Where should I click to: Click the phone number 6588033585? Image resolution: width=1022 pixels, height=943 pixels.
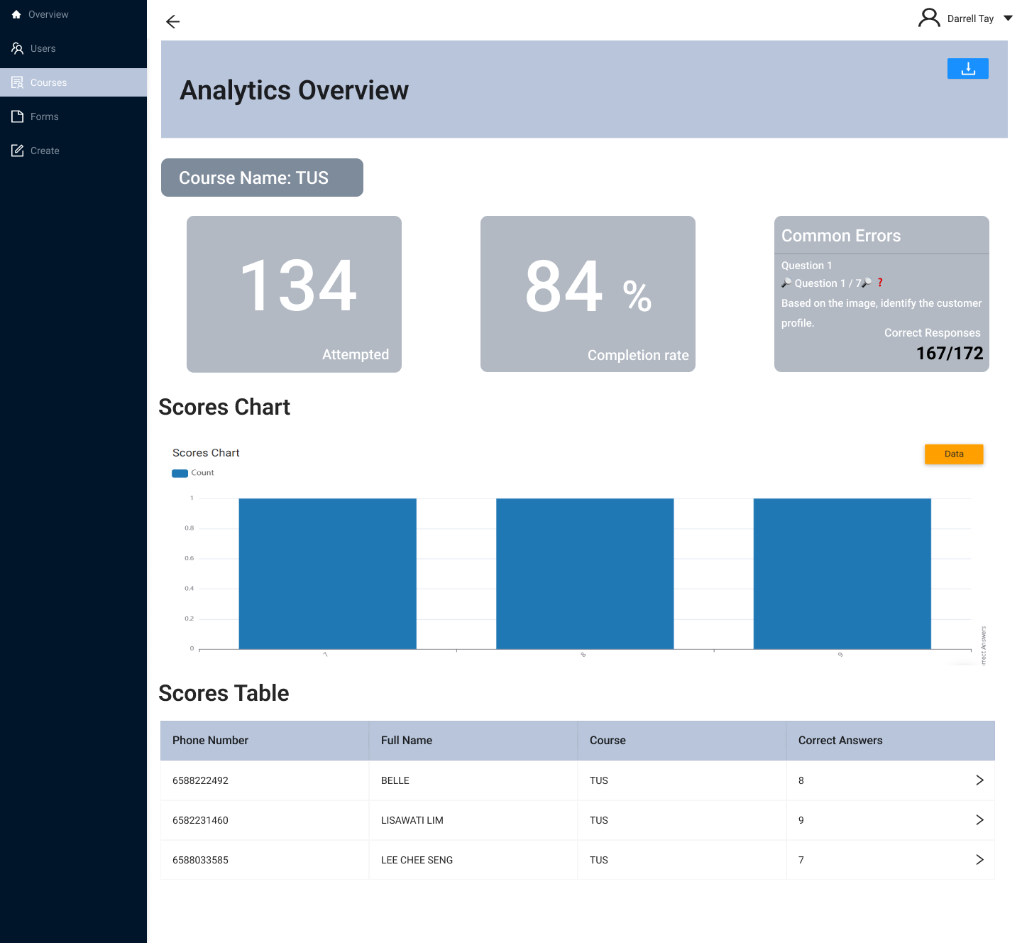[x=200, y=860]
